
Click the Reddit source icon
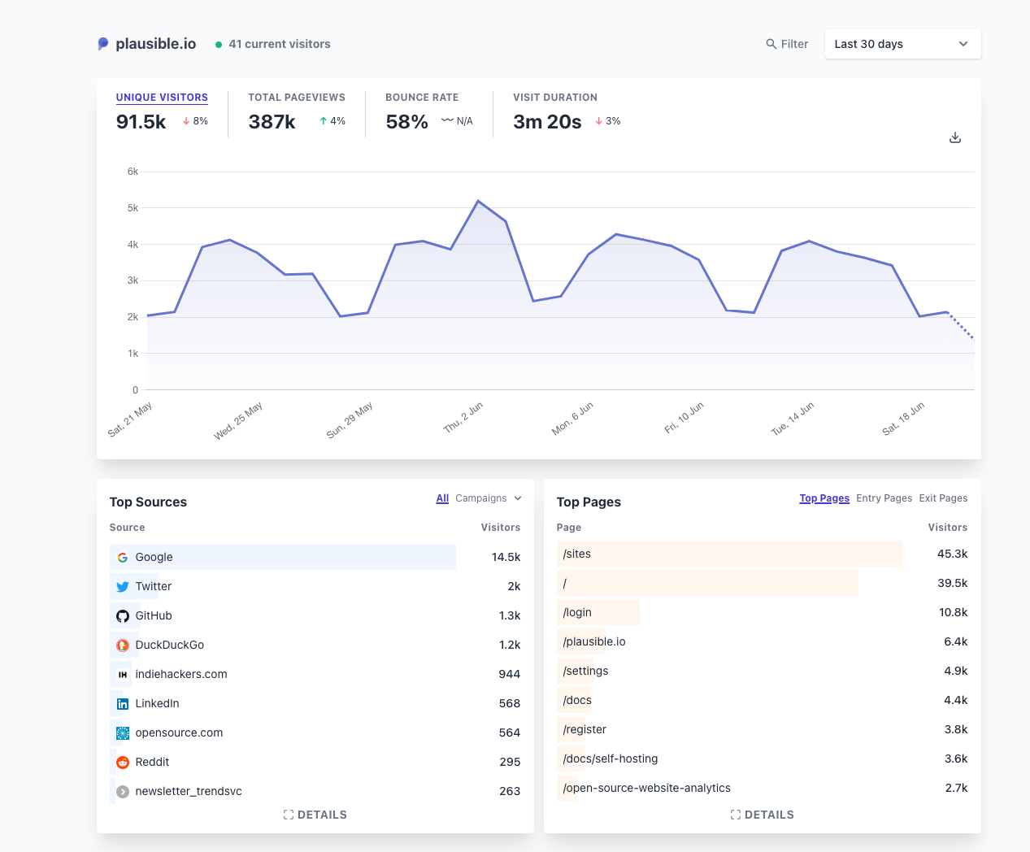123,763
